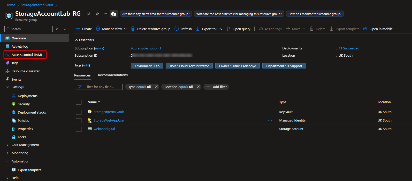Pin StorageAccountLab-RG to dashboard
The width and height of the screenshot is (412, 181).
[x=89, y=14]
